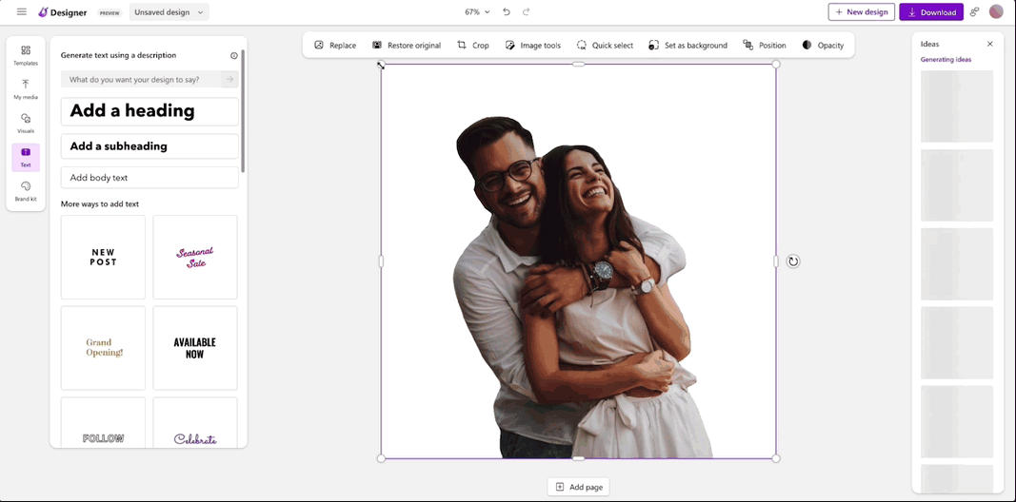Undo the last action
The image size is (1016, 502).
click(507, 12)
